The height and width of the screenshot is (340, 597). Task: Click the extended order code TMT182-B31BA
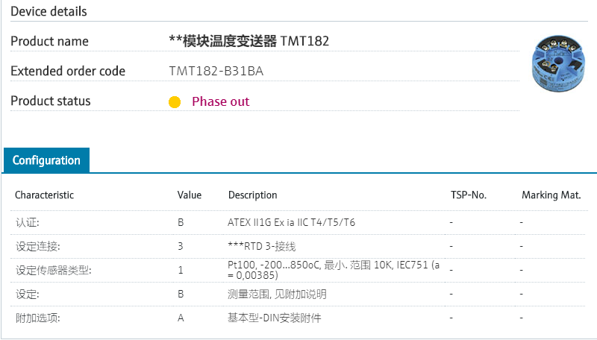[216, 72]
